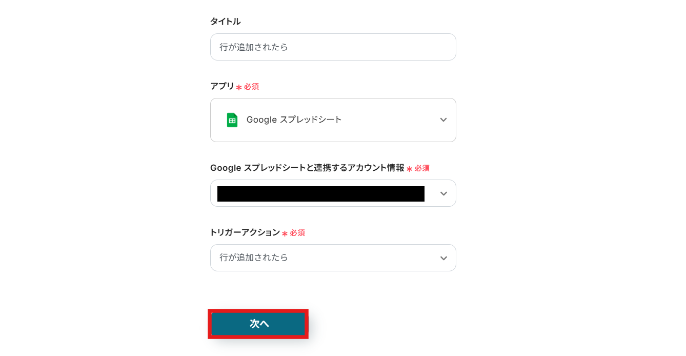Click 行が追加されたら text inside title field
The height and width of the screenshot is (356, 686).
pyautogui.click(x=254, y=47)
